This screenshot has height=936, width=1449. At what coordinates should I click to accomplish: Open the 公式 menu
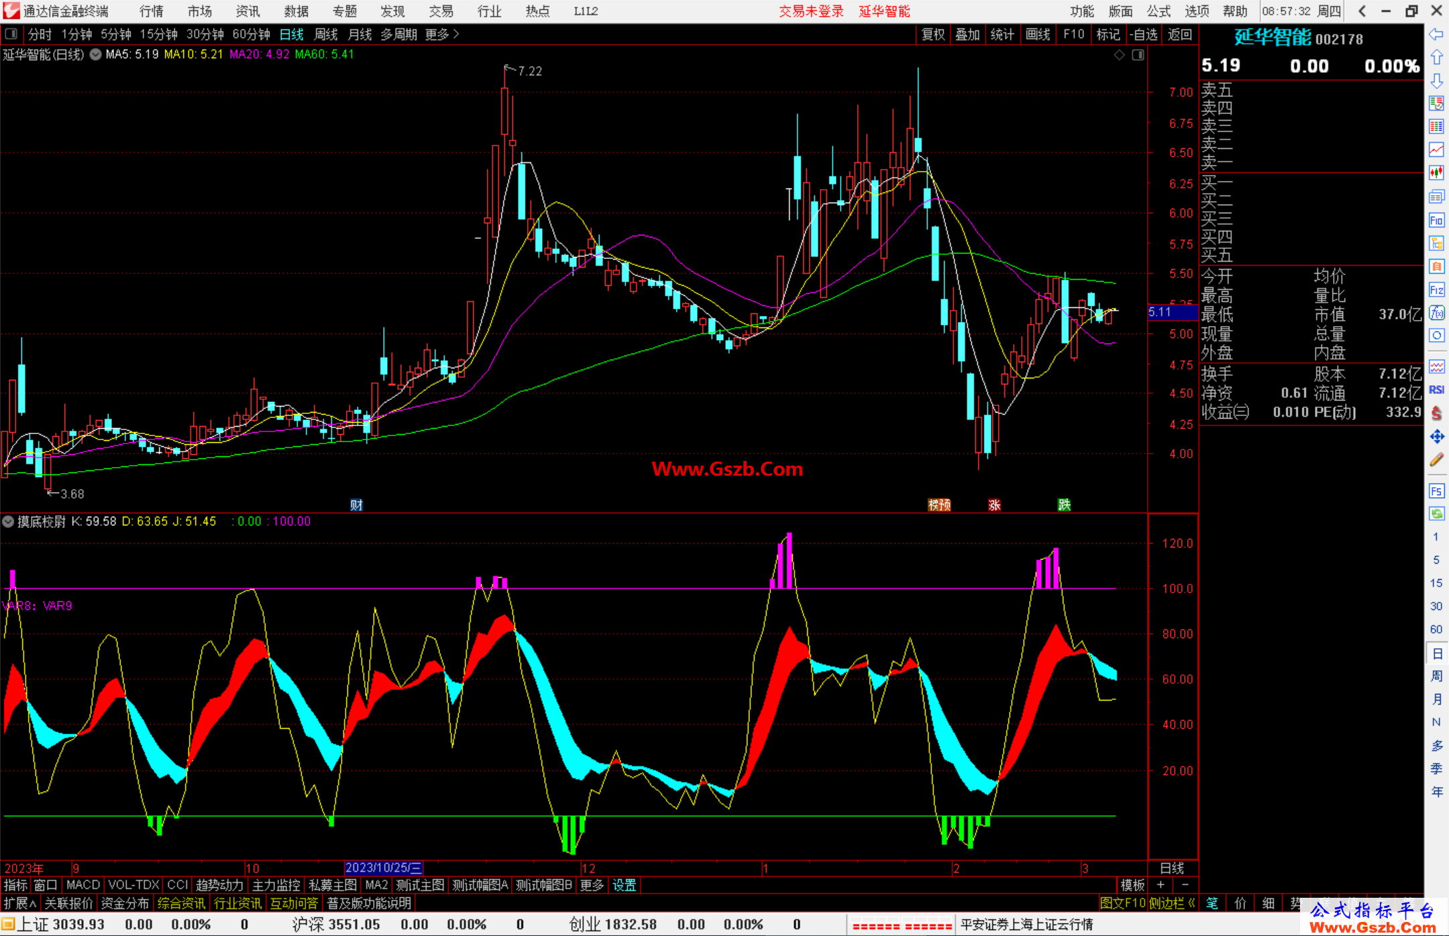pyautogui.click(x=1159, y=11)
